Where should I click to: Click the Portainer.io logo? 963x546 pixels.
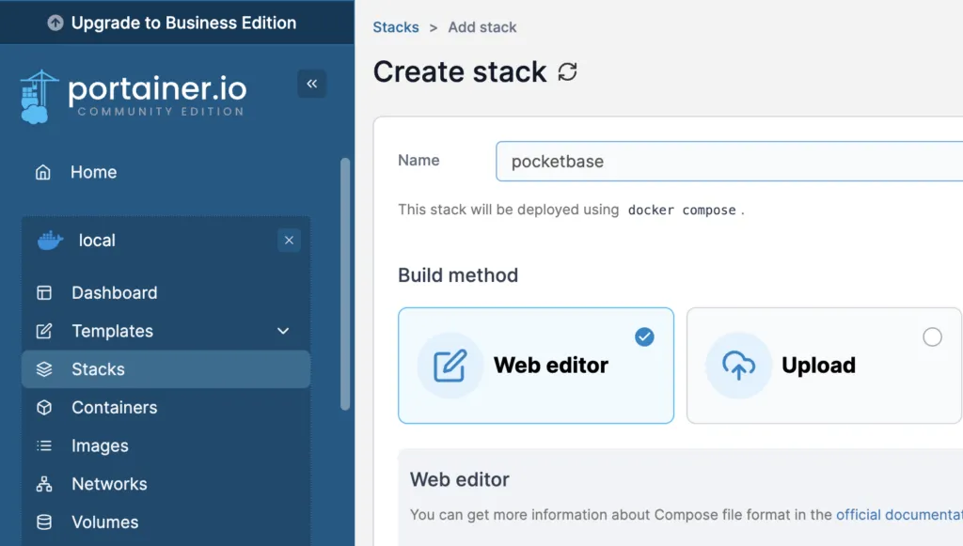[x=133, y=96]
